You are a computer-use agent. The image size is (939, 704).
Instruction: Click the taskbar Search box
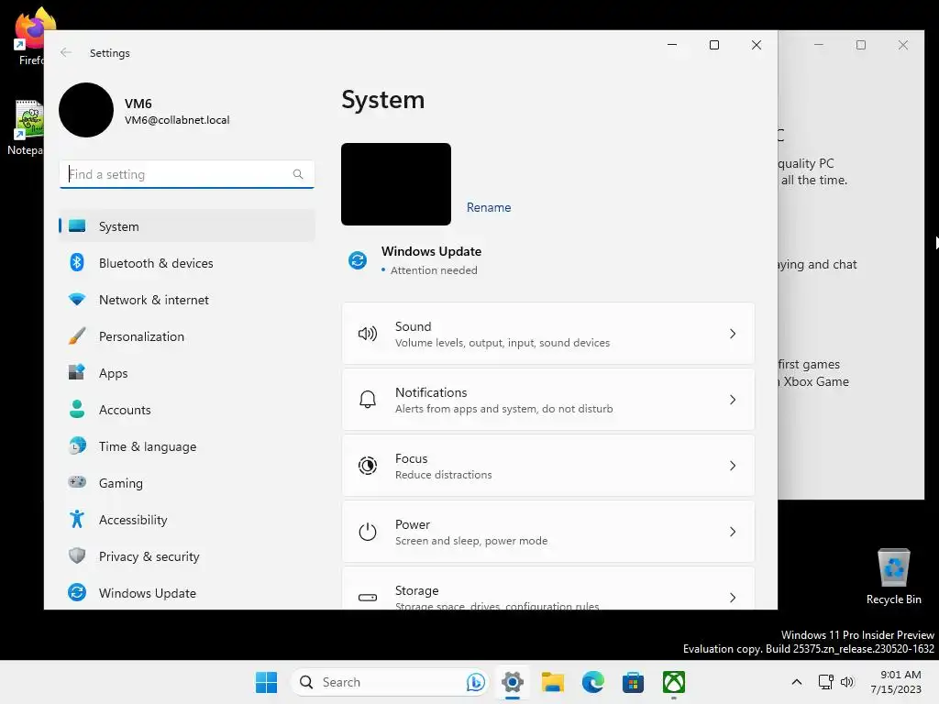(391, 682)
